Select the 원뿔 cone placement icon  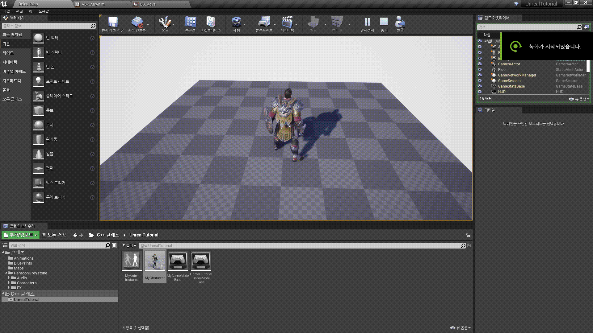coord(39,154)
